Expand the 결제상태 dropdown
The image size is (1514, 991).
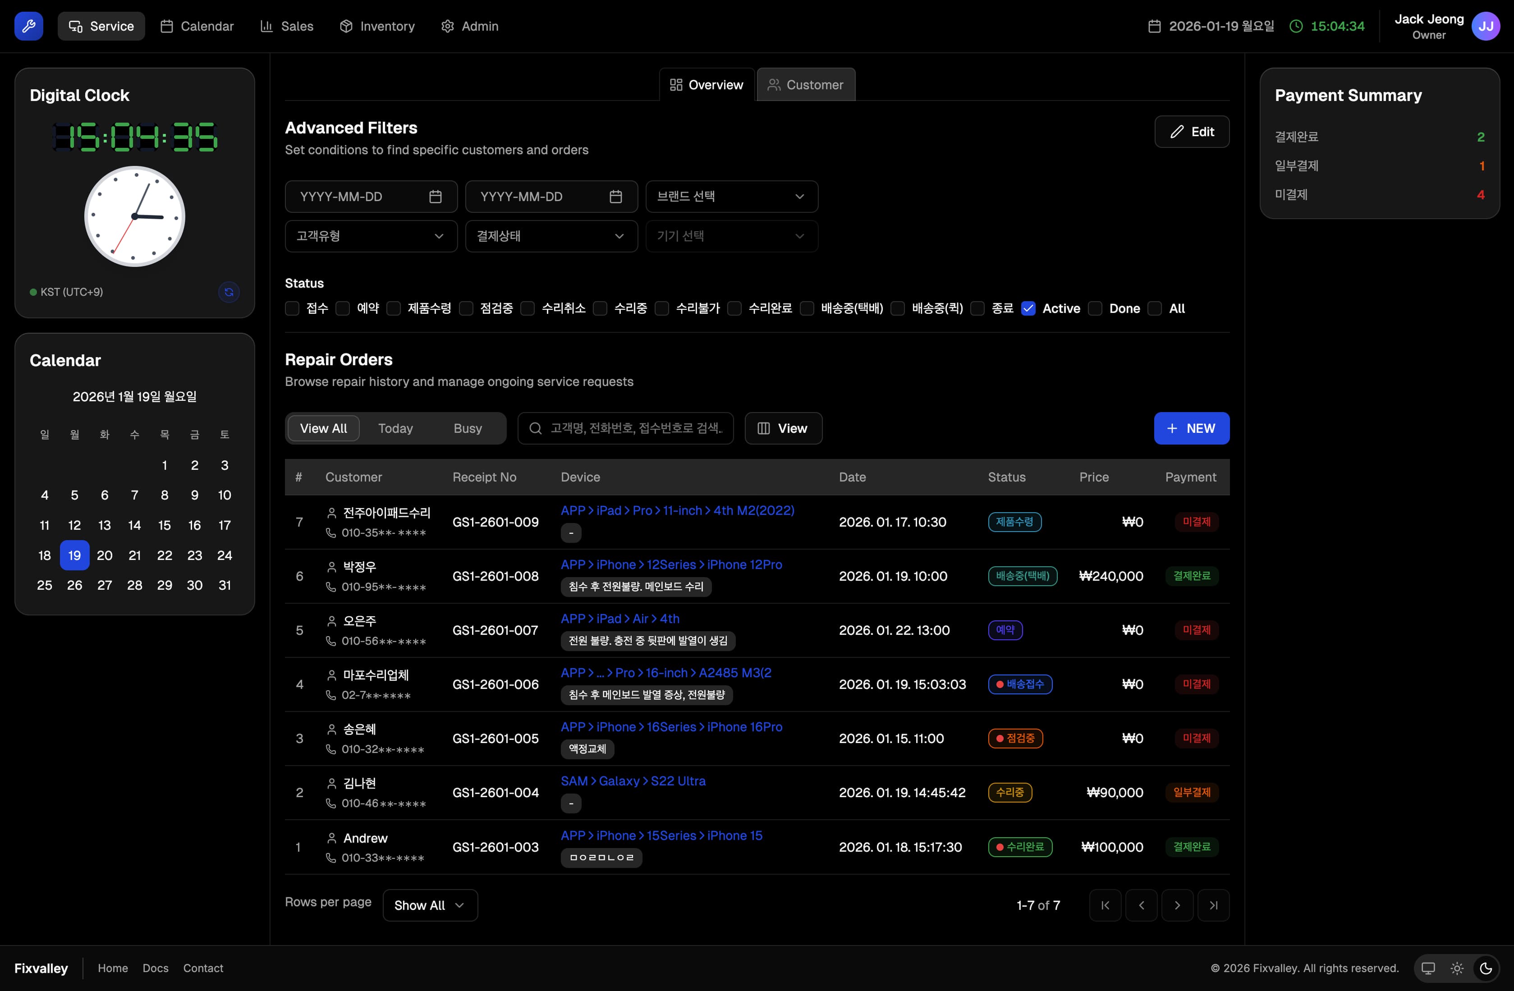[x=551, y=236]
